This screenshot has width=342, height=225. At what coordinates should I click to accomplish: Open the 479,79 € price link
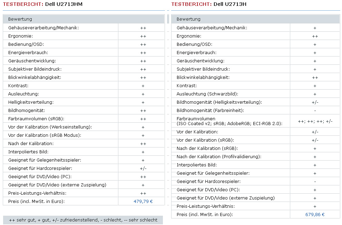coord(143,202)
